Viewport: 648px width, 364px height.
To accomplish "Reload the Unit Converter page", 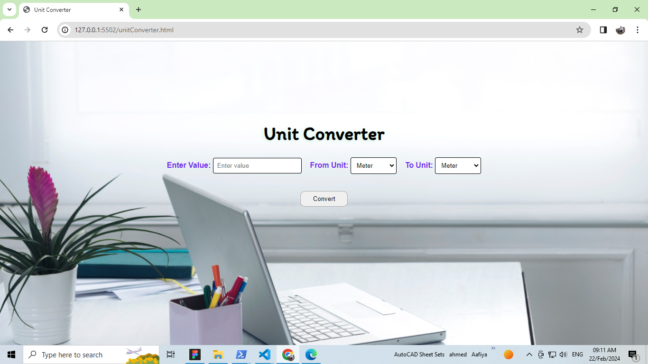I will [x=45, y=29].
